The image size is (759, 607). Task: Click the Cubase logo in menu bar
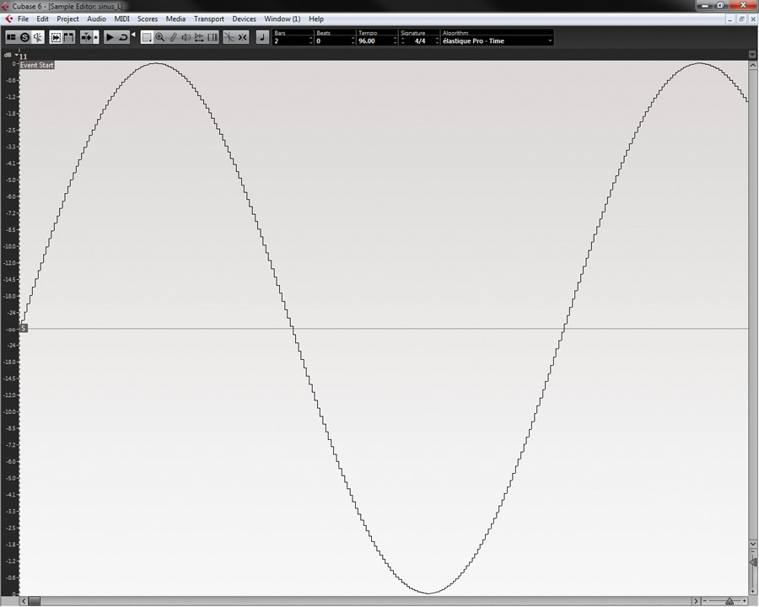click(8, 19)
